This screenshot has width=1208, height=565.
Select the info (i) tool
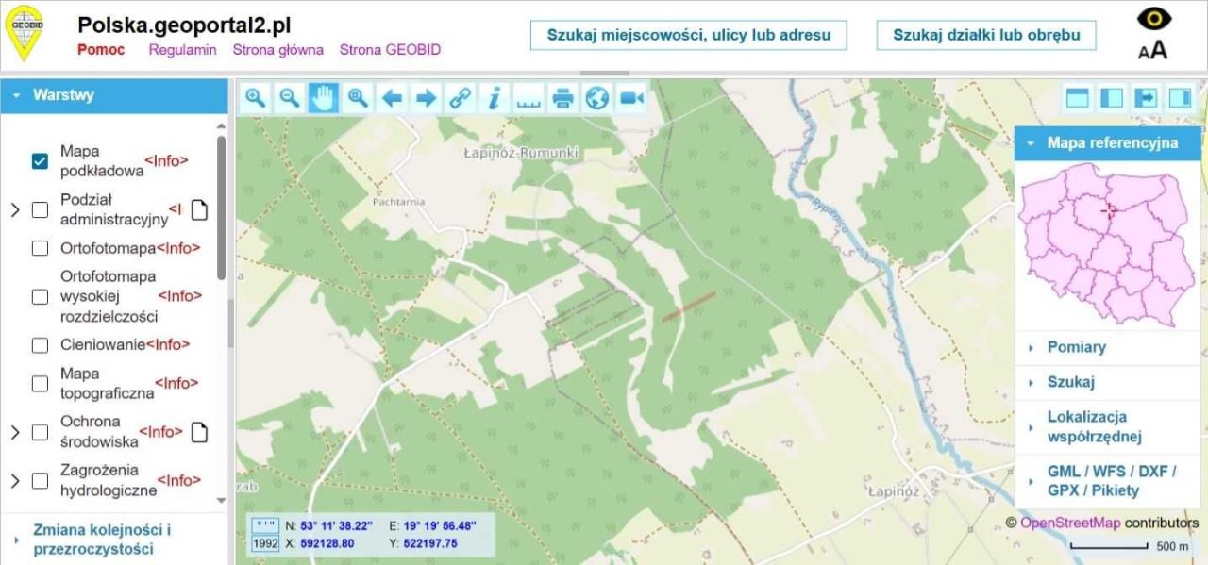493,97
